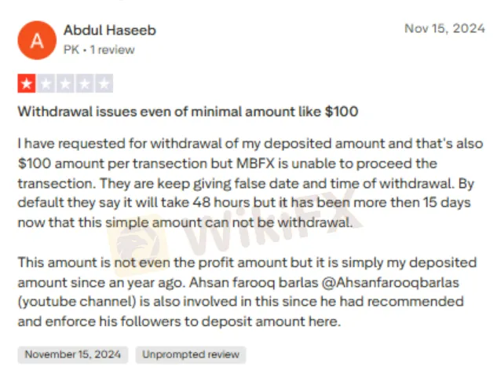Click the third grey rating star

tap(65, 83)
